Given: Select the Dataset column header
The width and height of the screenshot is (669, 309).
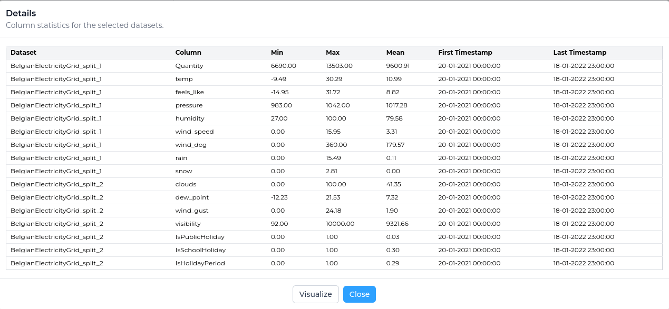Looking at the screenshot, I should coord(23,53).
